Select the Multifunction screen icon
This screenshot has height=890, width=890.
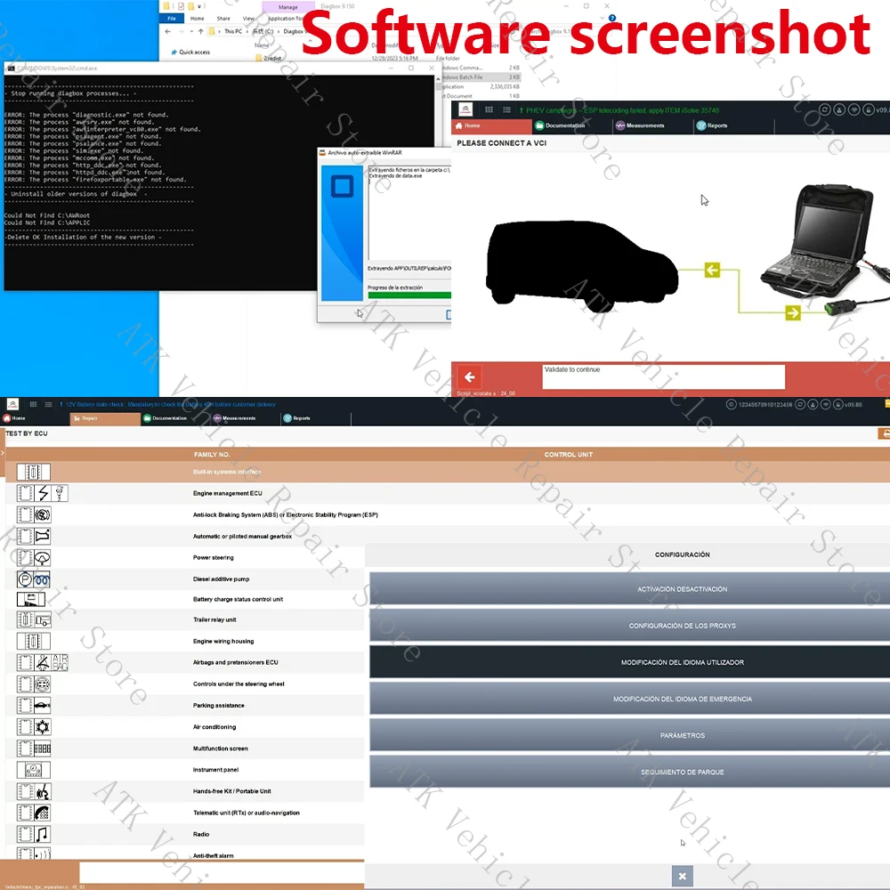[x=34, y=748]
